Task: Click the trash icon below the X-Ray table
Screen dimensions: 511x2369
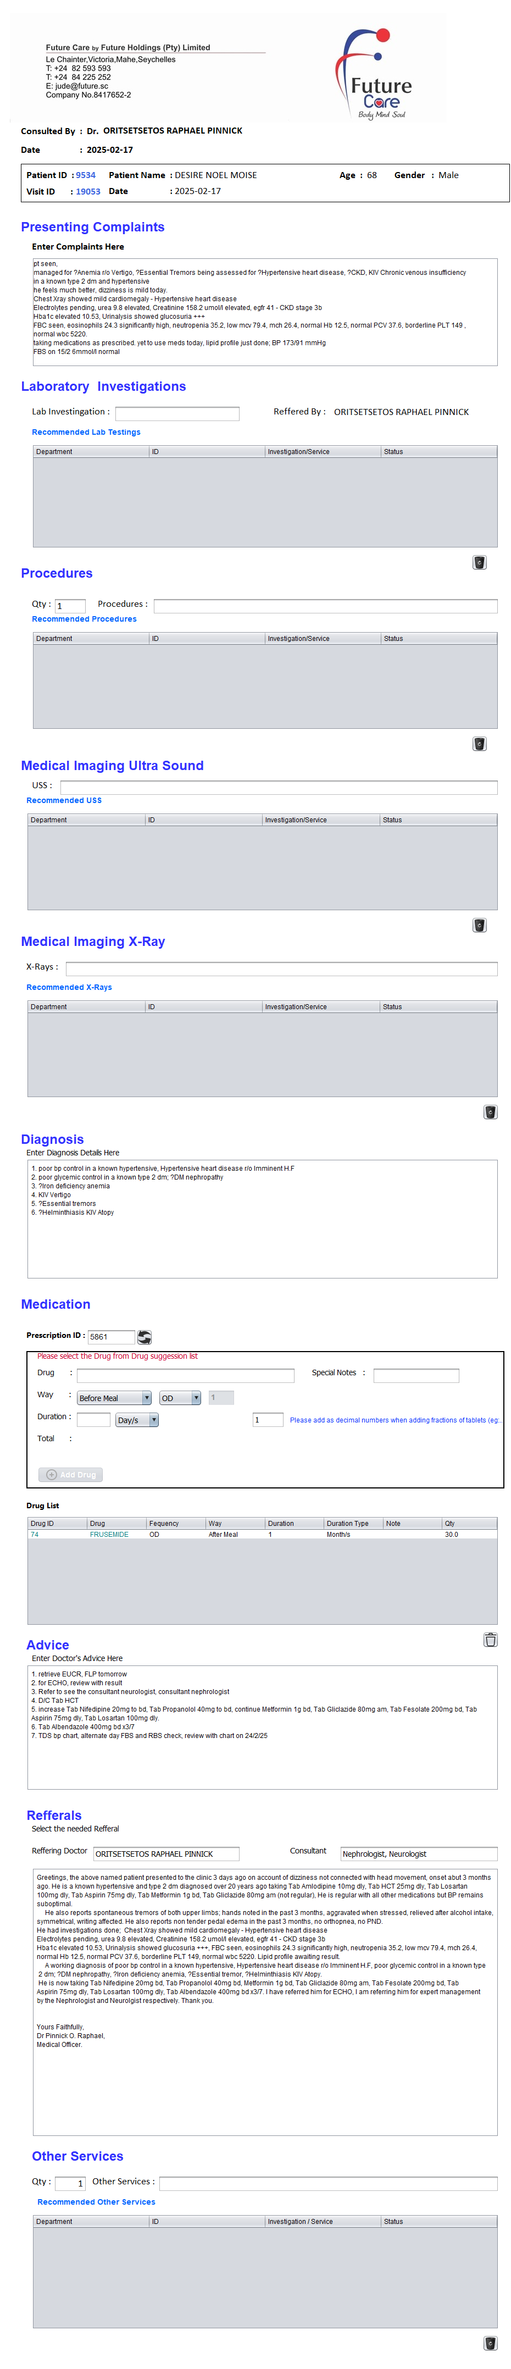Action: click(490, 1111)
